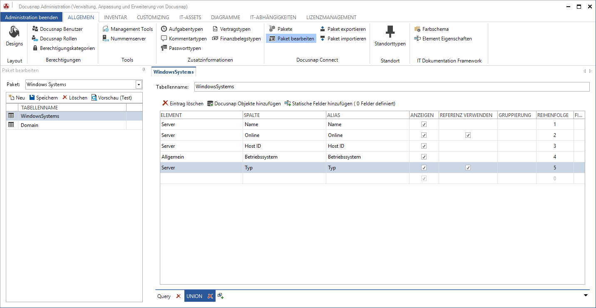This screenshot has width=596, height=308.
Task: Open Farbschema settings
Action: click(431, 29)
